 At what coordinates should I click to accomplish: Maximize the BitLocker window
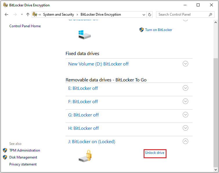pyautogui.click(x=198, y=5)
